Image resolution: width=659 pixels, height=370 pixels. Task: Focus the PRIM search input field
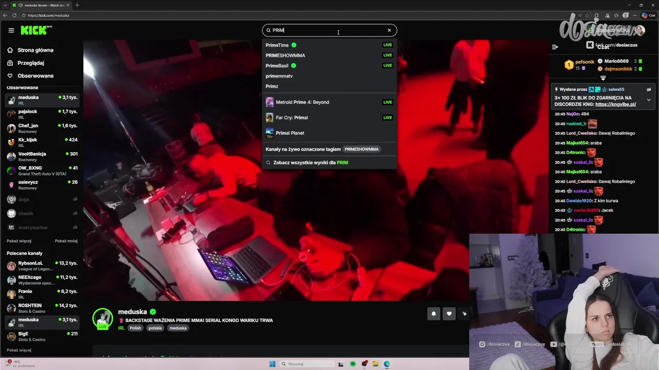pyautogui.click(x=329, y=30)
